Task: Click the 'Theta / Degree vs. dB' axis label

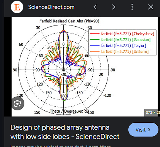Action: [x=70, y=111]
